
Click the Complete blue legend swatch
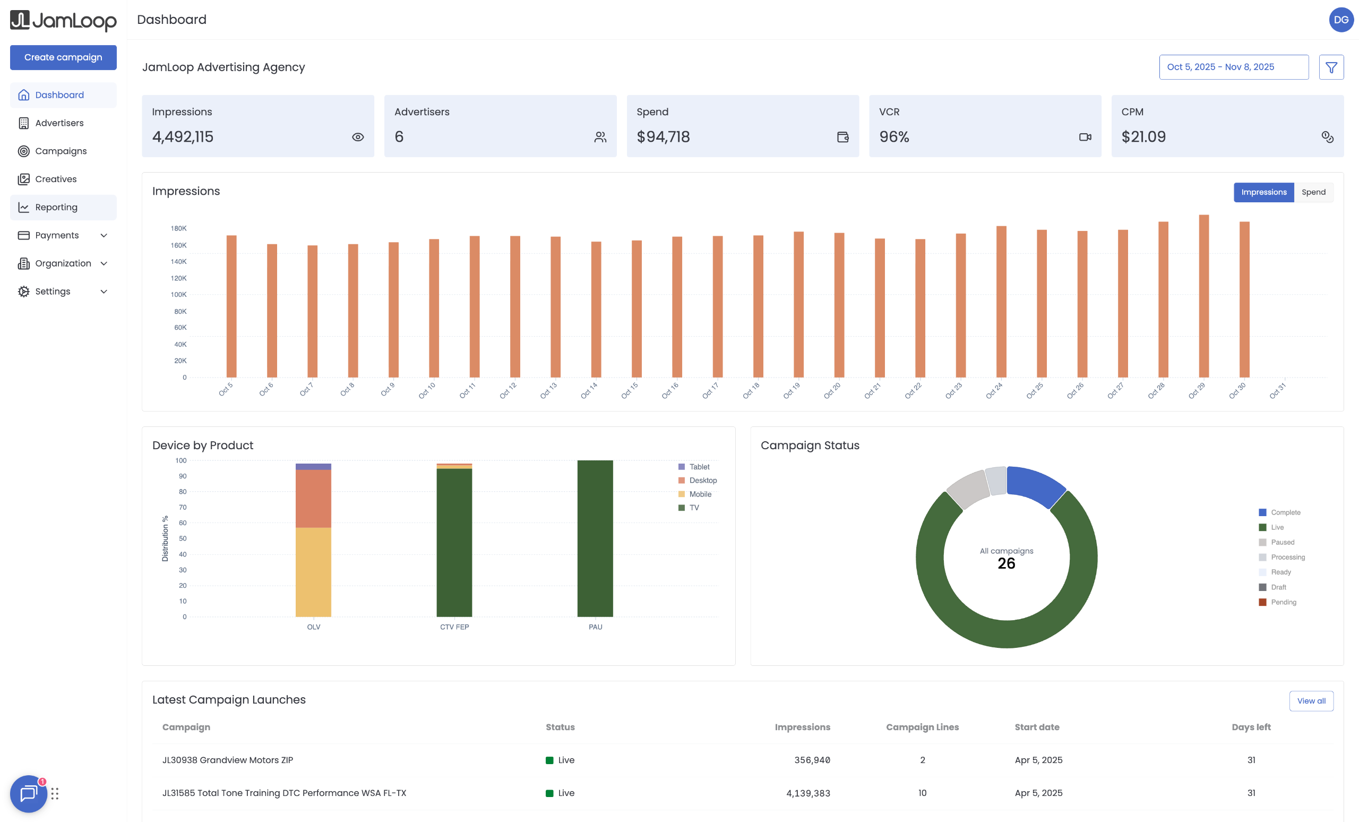1262,512
